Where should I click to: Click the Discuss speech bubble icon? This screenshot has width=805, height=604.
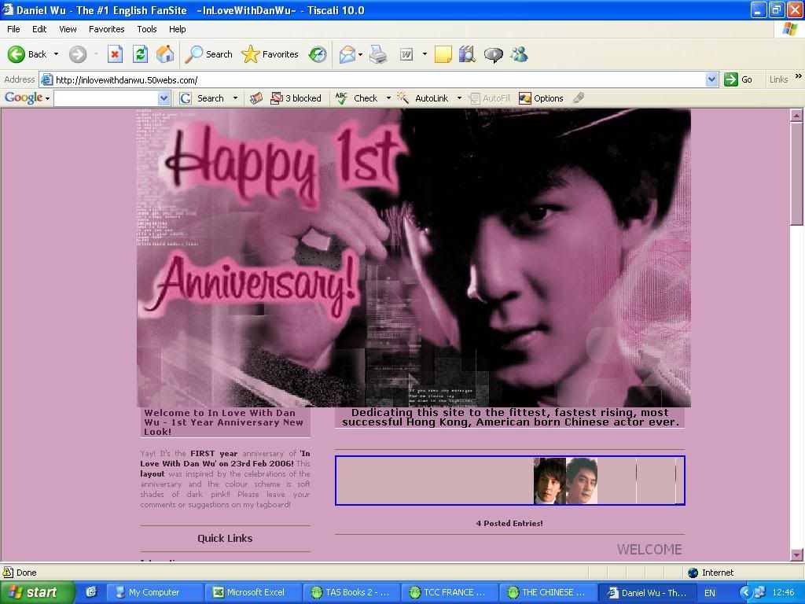click(494, 54)
